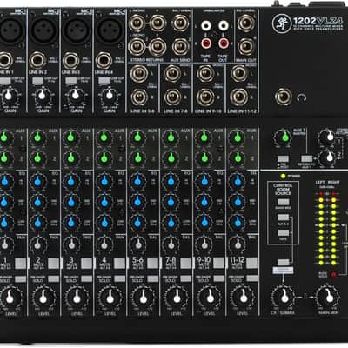This screenshot has height=348, width=348.
Task: Click the CR / SUBMIX knob
Action: point(283,297)
